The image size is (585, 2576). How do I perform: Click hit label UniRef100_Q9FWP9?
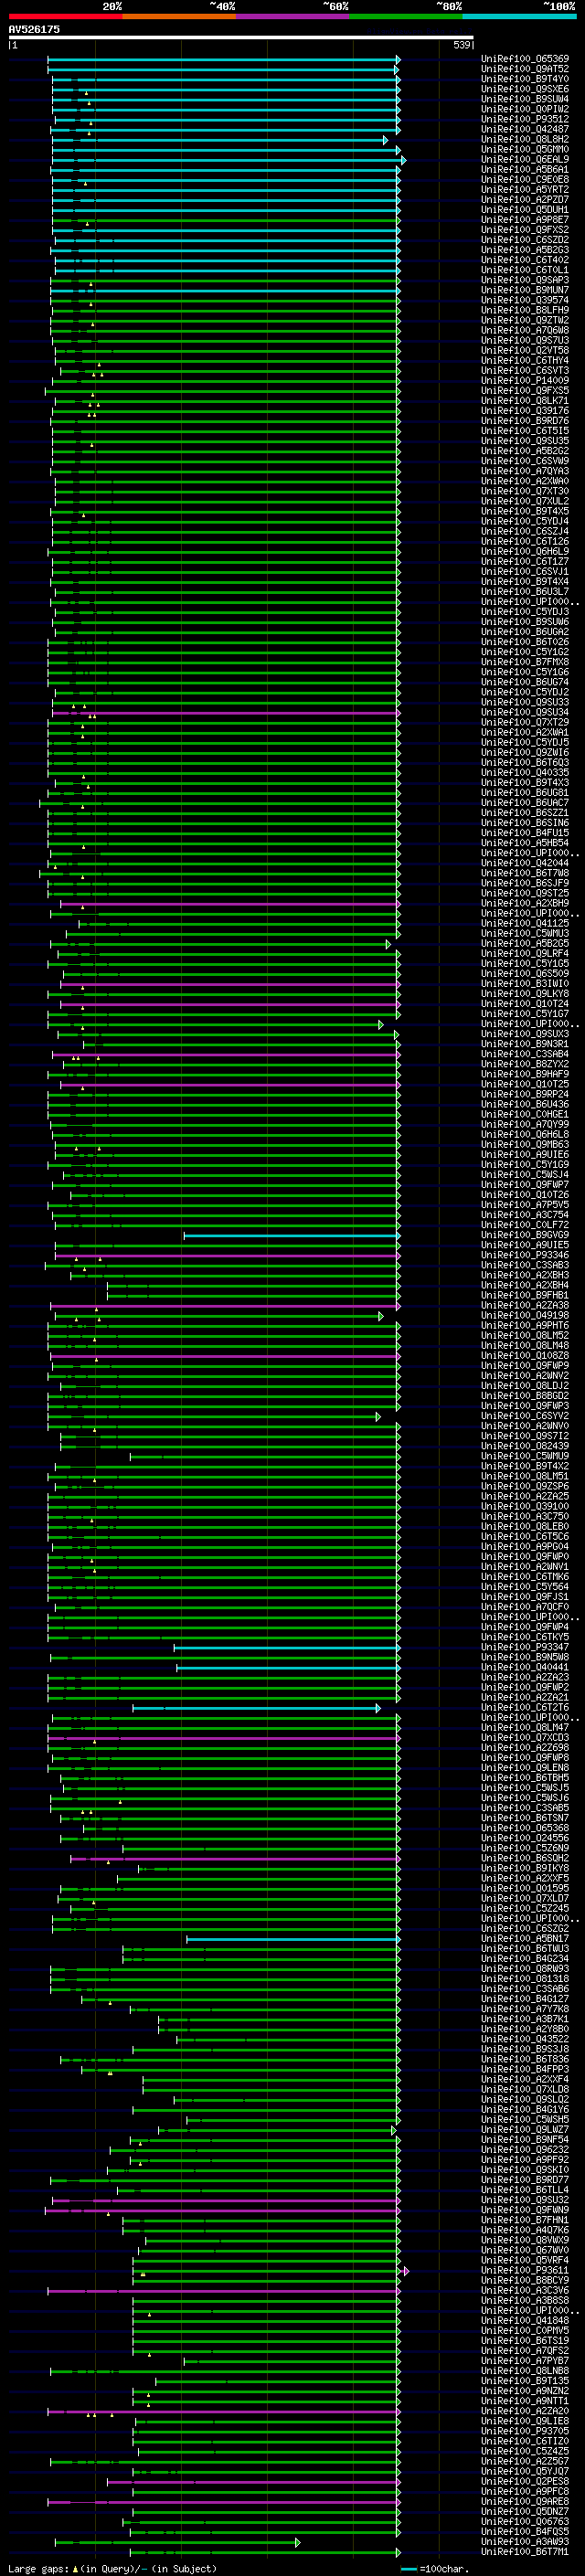(525, 1366)
